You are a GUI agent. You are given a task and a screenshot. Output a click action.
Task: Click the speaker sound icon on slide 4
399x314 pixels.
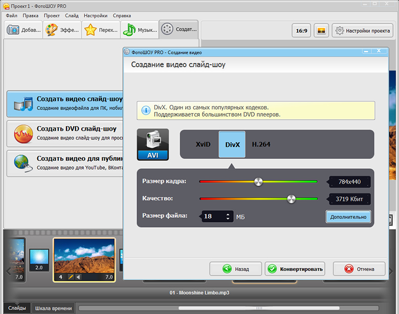point(78,277)
